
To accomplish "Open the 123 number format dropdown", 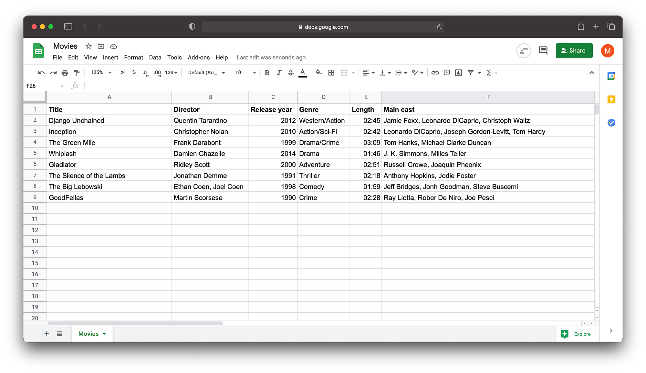I will point(171,73).
